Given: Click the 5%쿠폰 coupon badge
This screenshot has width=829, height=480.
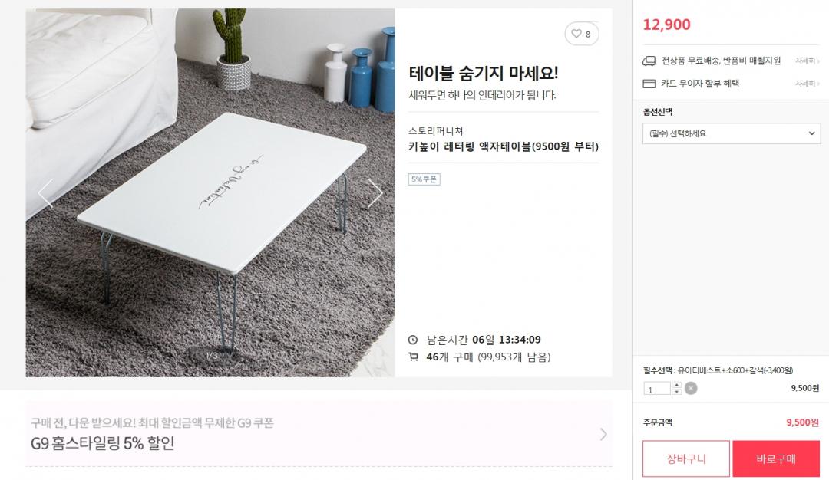Looking at the screenshot, I should tap(424, 179).
